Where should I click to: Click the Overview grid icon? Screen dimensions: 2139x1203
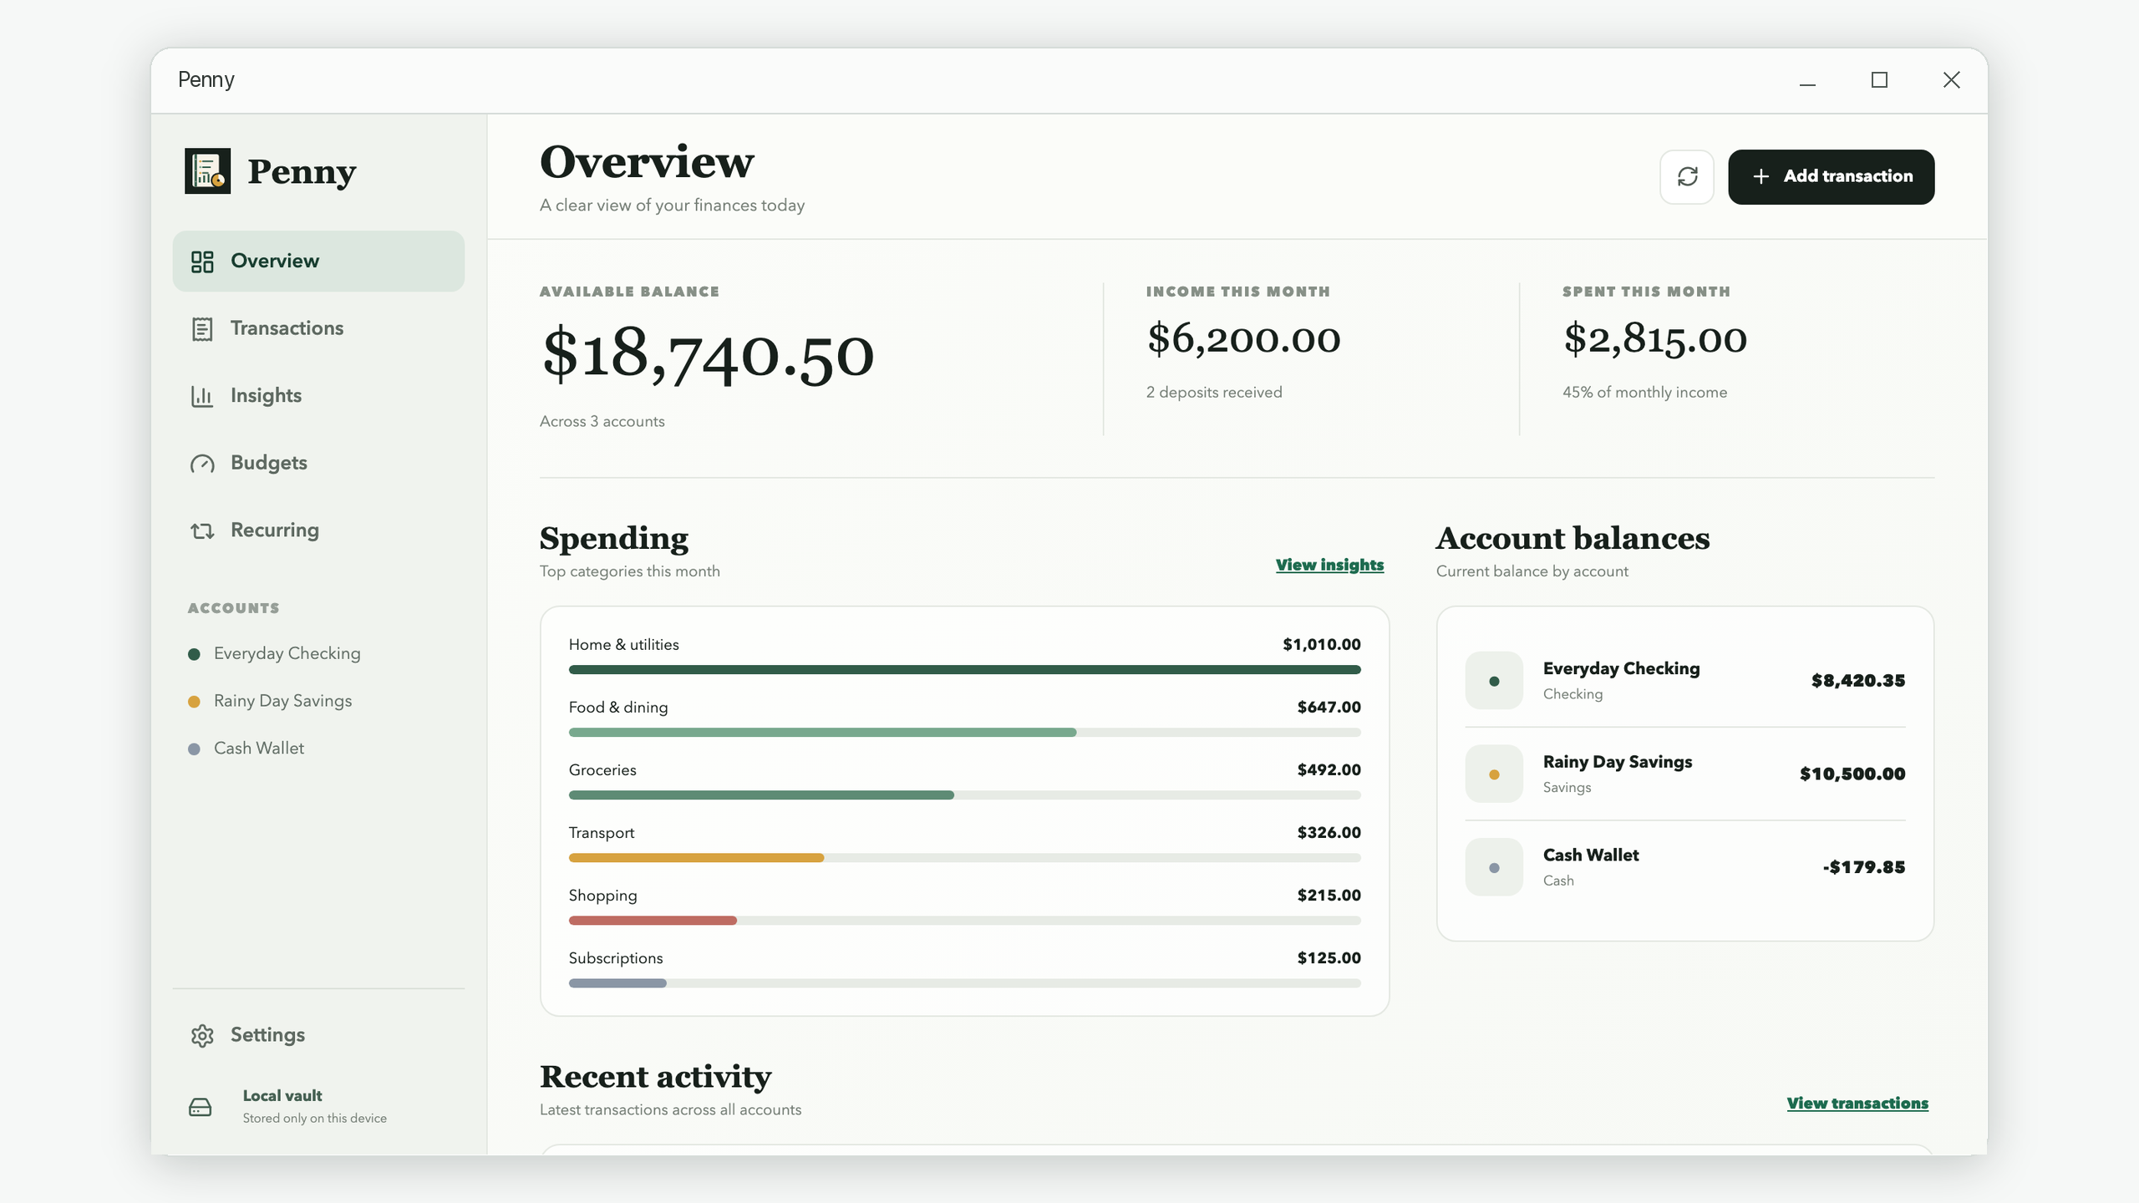202,261
